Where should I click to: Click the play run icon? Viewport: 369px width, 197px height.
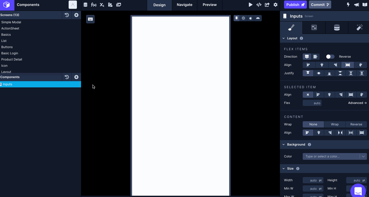click(x=250, y=5)
